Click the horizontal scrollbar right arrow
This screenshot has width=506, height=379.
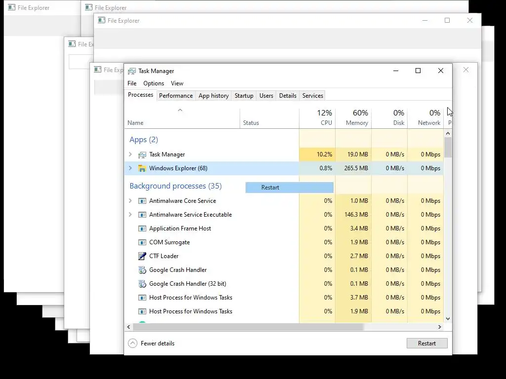coord(439,327)
